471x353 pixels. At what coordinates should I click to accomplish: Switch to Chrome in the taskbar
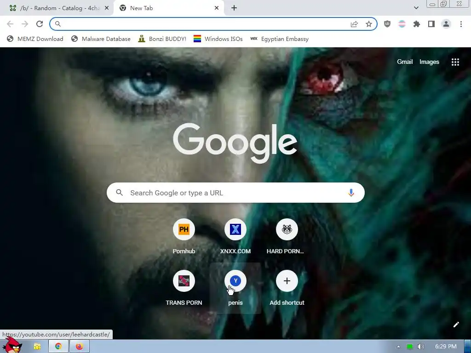click(x=58, y=347)
